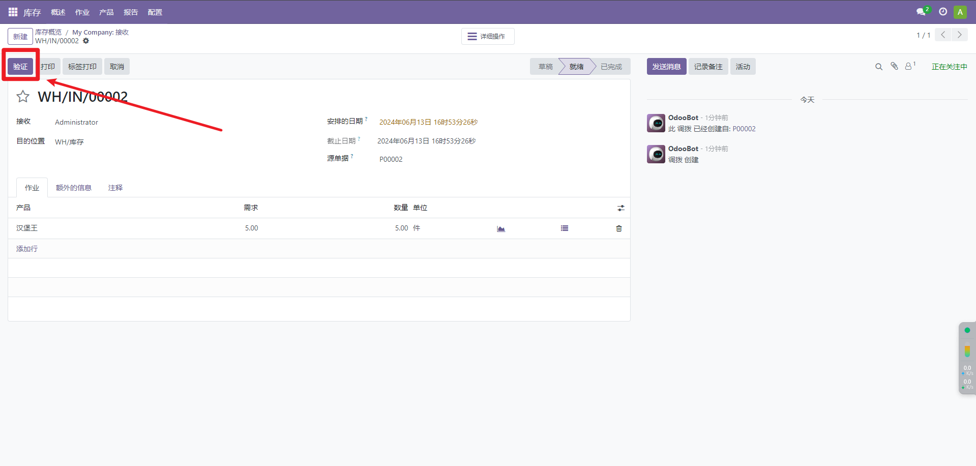Open the 概述 overview menu
976x466 pixels.
[x=58, y=12]
